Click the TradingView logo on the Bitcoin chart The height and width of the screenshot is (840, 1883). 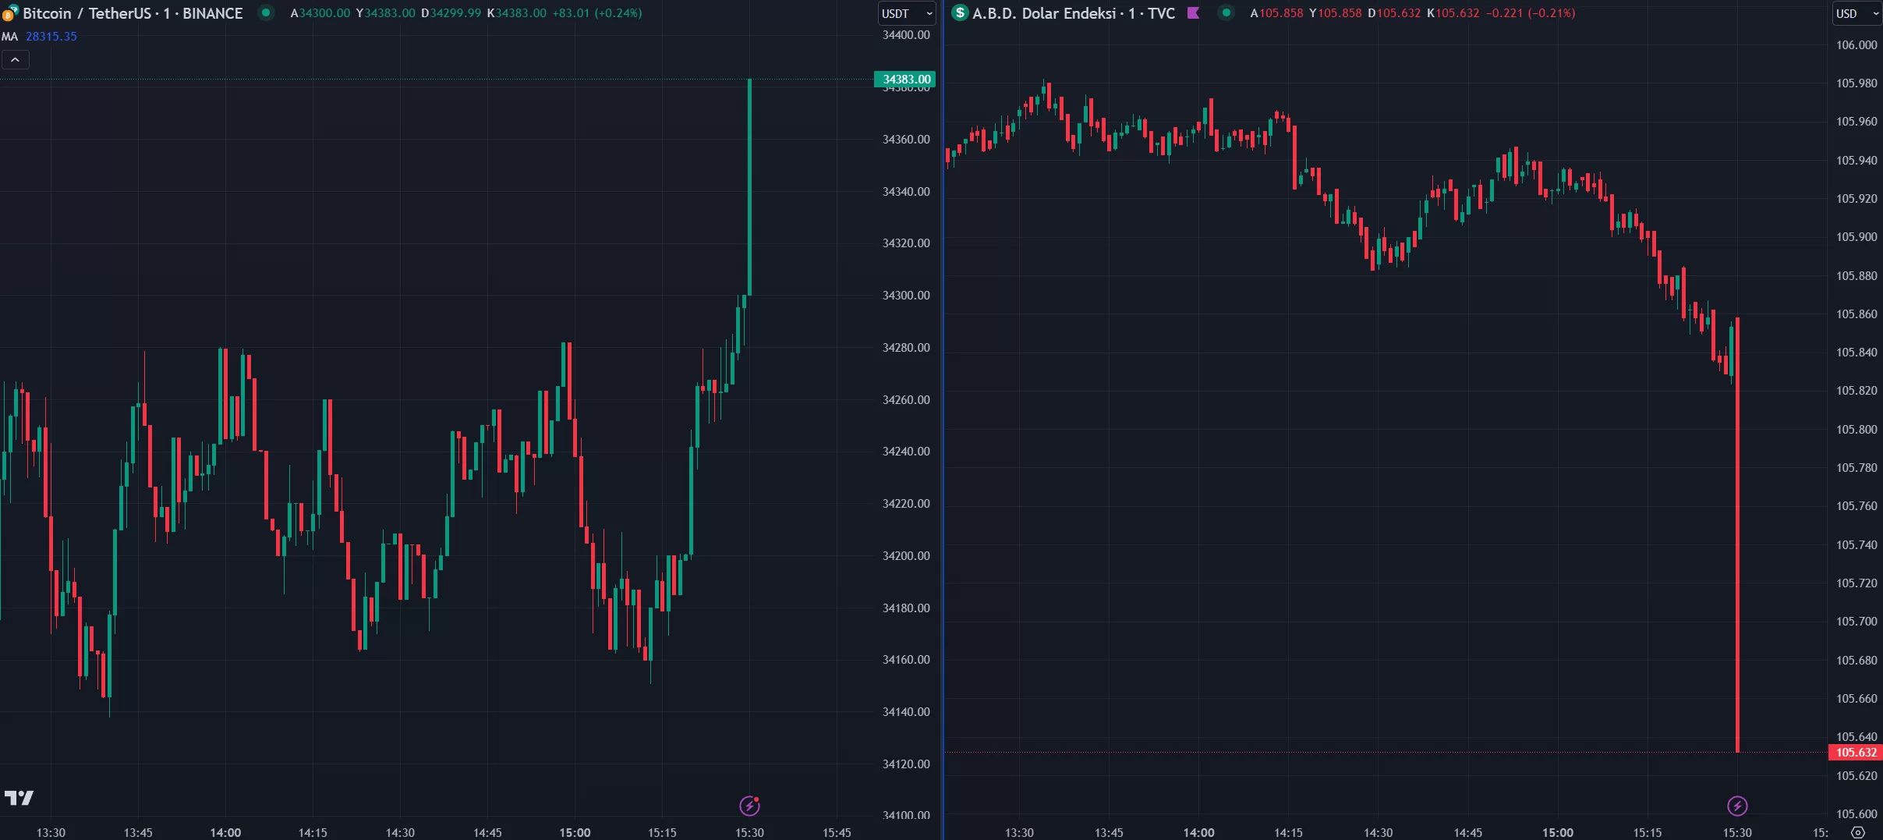(19, 797)
